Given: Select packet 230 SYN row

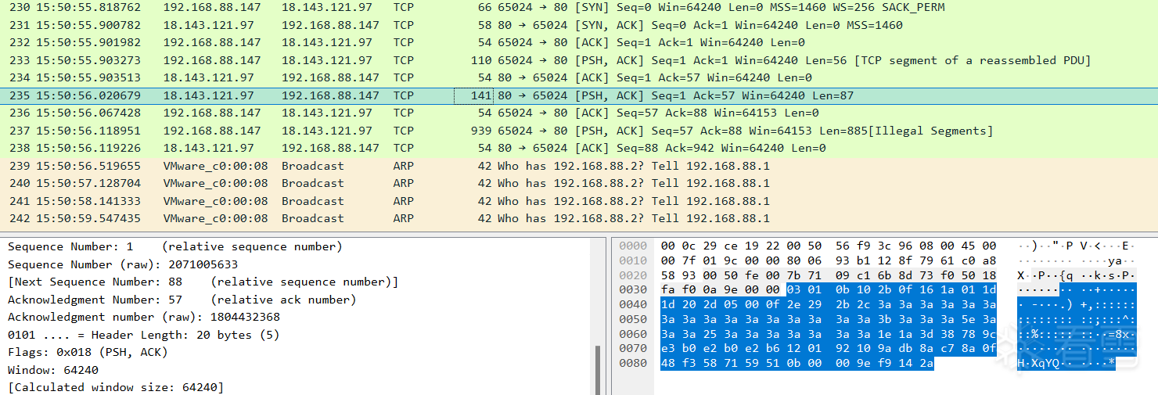Looking at the screenshot, I should (x=579, y=8).
